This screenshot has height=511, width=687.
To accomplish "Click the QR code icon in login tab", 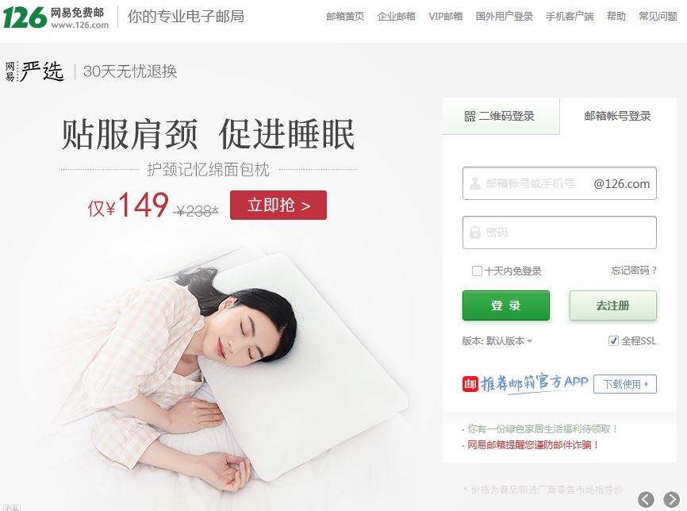I will (x=470, y=116).
